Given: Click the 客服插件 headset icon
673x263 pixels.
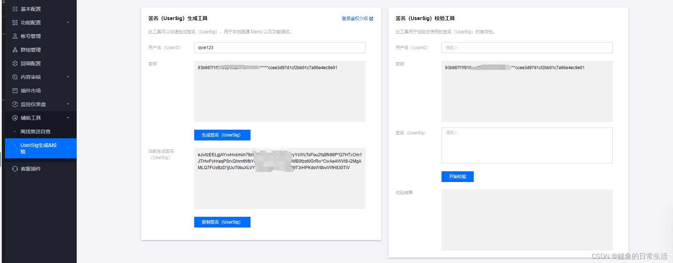Looking at the screenshot, I should click(x=15, y=169).
